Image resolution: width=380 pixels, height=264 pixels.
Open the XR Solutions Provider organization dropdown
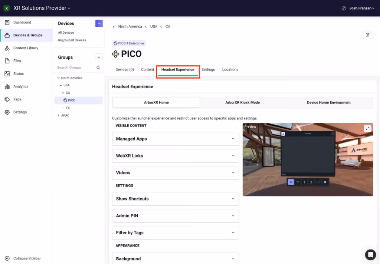tap(42, 8)
